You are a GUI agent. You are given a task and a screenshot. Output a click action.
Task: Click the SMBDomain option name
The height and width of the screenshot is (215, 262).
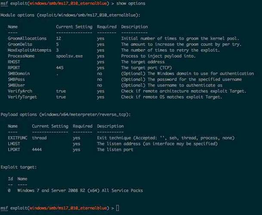click(20, 74)
